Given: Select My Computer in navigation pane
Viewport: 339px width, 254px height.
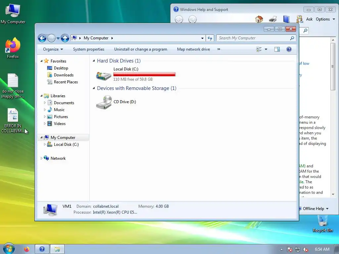Looking at the screenshot, I should [63, 138].
